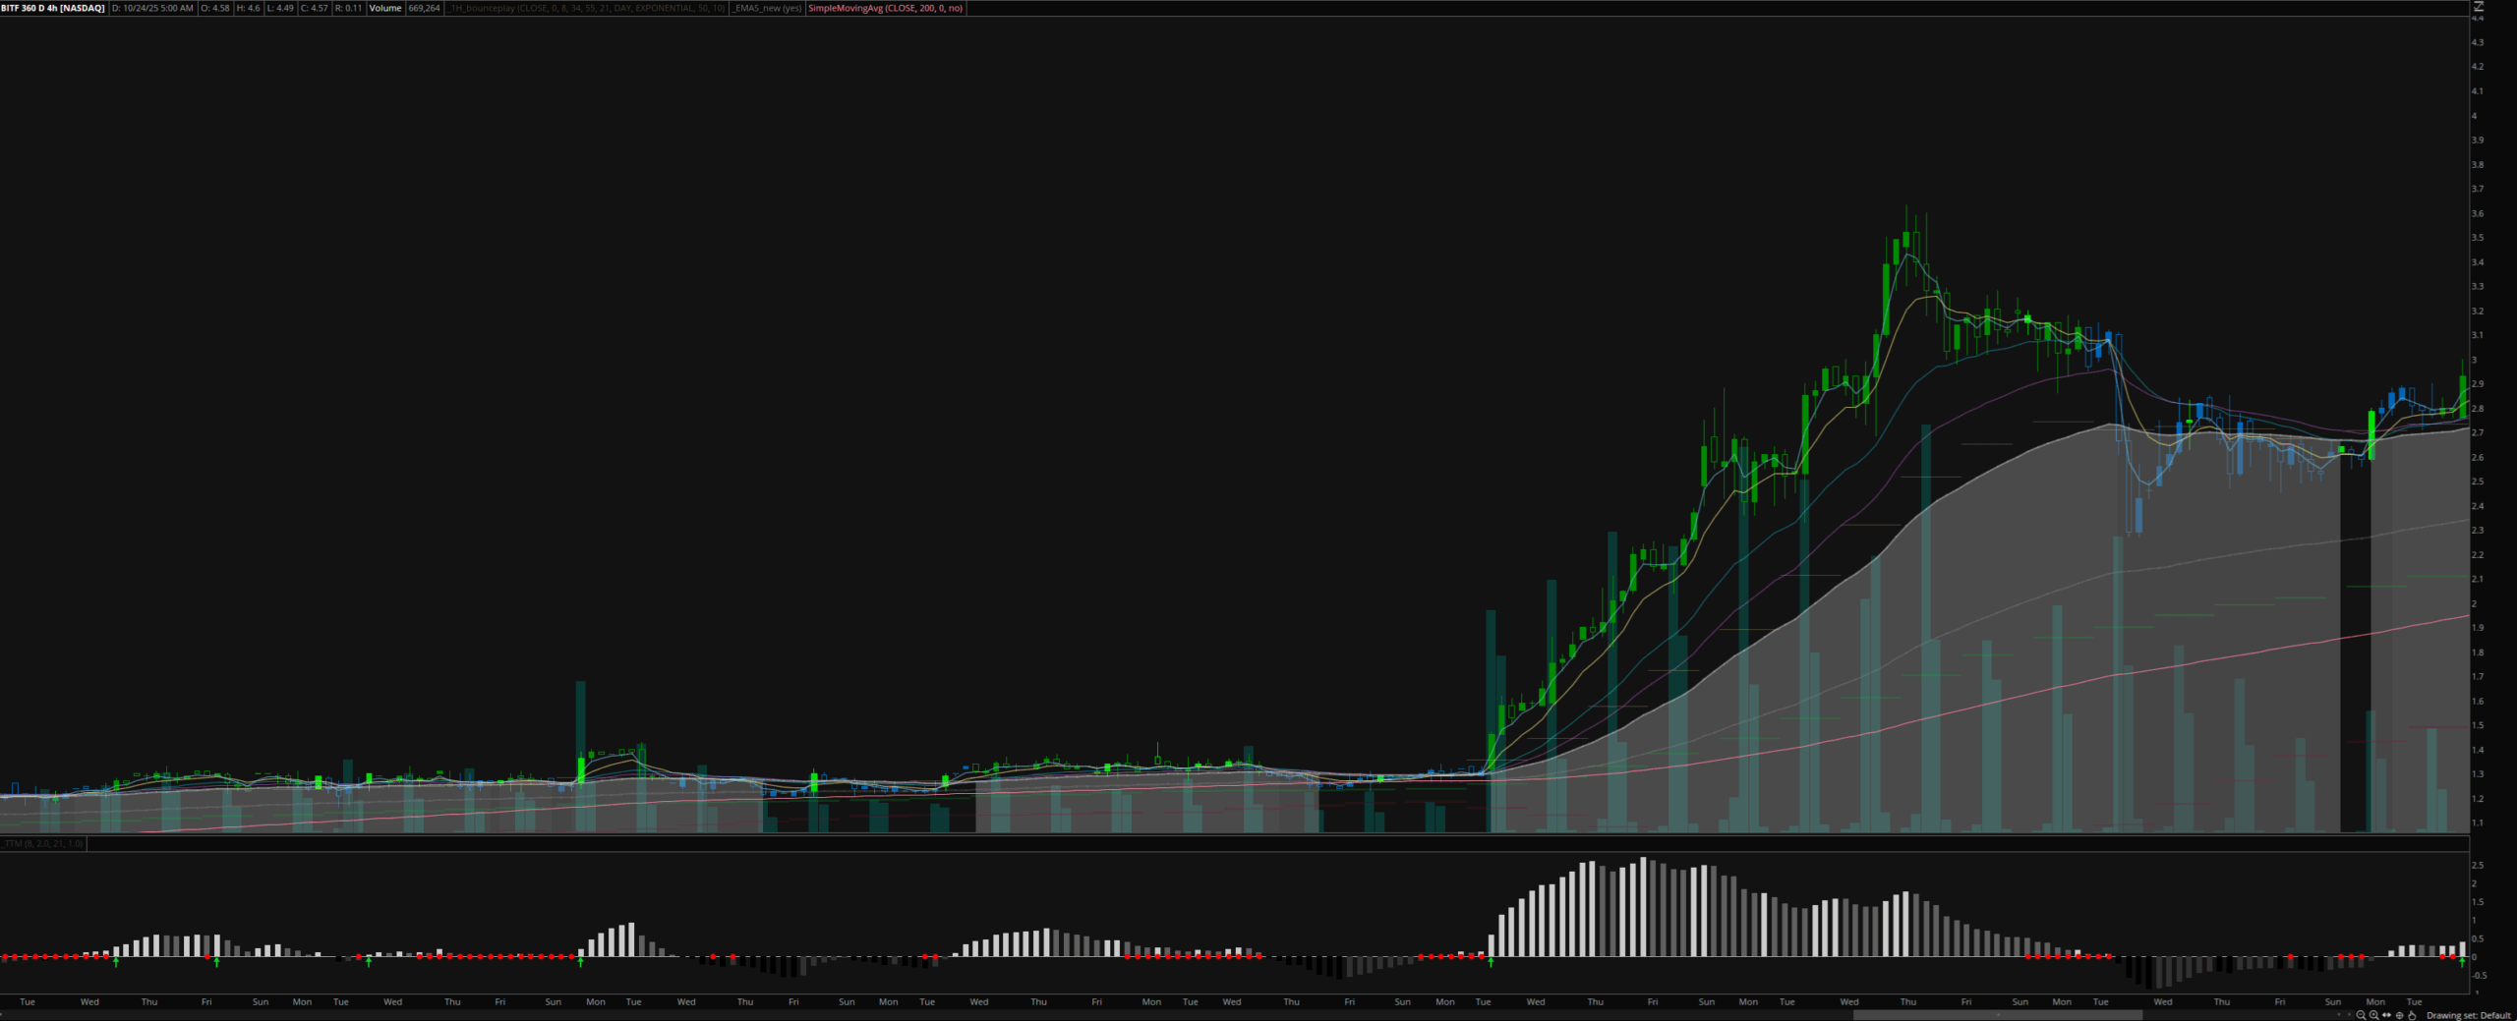Image resolution: width=2517 pixels, height=1021 pixels.
Task: Click the zoom out magnifier icon
Action: [2361, 1015]
